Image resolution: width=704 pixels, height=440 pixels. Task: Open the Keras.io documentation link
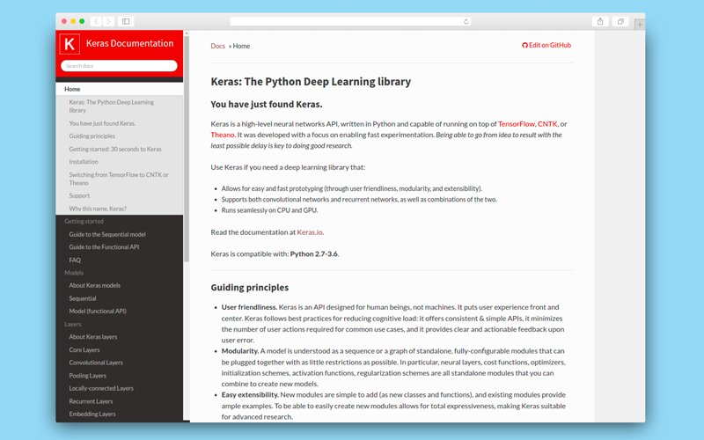[310, 232]
